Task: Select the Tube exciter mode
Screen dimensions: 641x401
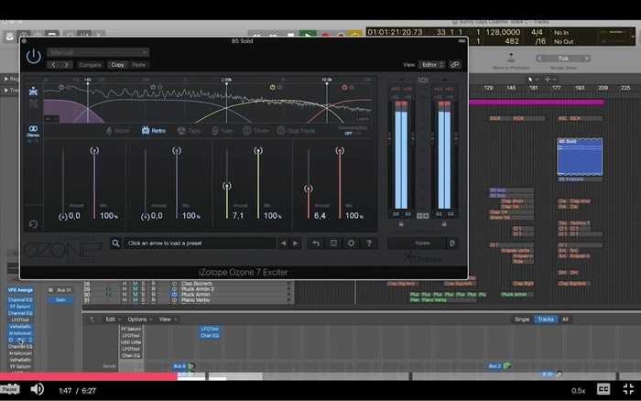Action: 223,131
